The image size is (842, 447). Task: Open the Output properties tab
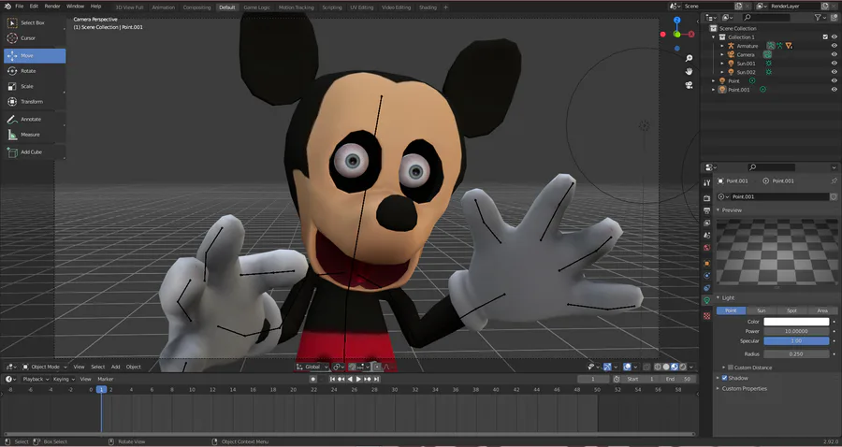(x=706, y=210)
